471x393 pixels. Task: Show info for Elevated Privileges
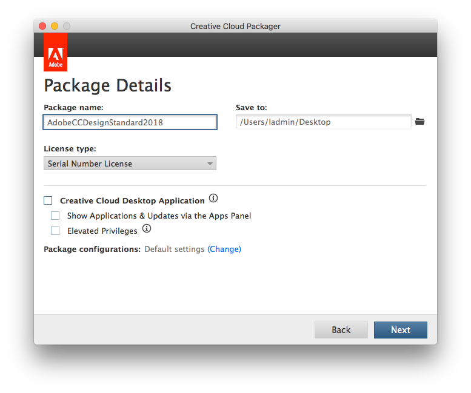pyautogui.click(x=147, y=229)
